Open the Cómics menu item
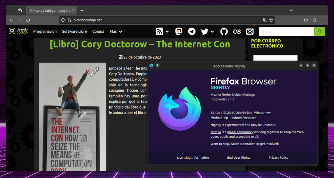 tap(98, 31)
